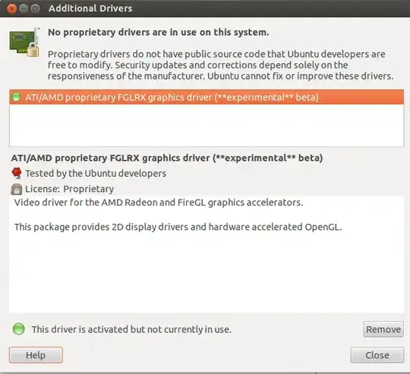410x374 pixels.
Task: Click 'Tested by the Ubuntu developers' label
Action: (x=96, y=174)
